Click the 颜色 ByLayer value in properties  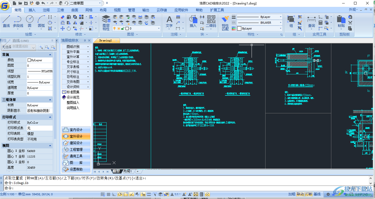click(x=39, y=60)
